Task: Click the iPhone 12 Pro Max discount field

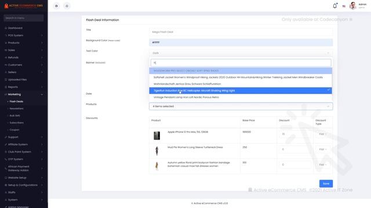Action: [x=295, y=134]
